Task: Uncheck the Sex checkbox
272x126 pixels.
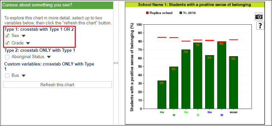Action: (x=7, y=36)
